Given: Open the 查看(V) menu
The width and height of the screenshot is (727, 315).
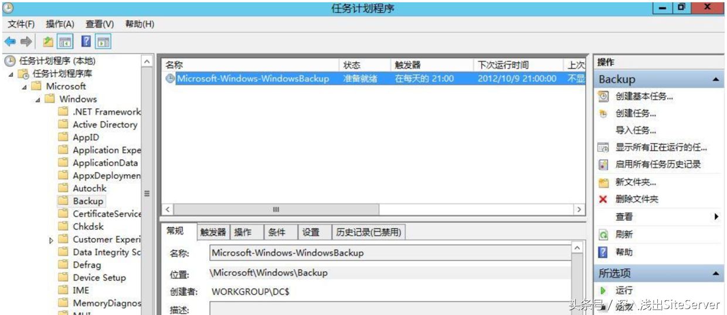Looking at the screenshot, I should [100, 24].
